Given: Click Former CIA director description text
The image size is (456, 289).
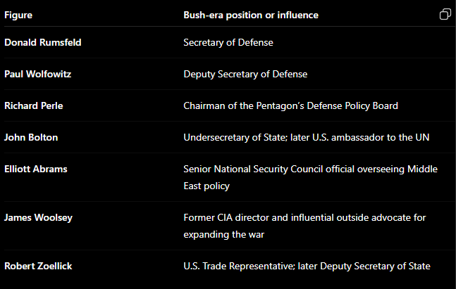Looking at the screenshot, I should point(304,226).
